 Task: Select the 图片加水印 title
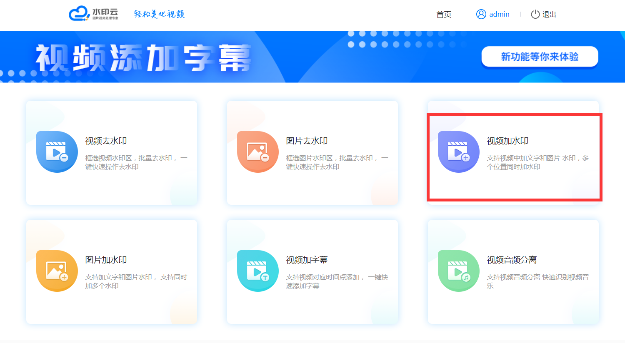(x=106, y=260)
